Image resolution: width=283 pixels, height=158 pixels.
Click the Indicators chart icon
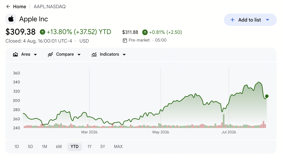(x=94, y=54)
